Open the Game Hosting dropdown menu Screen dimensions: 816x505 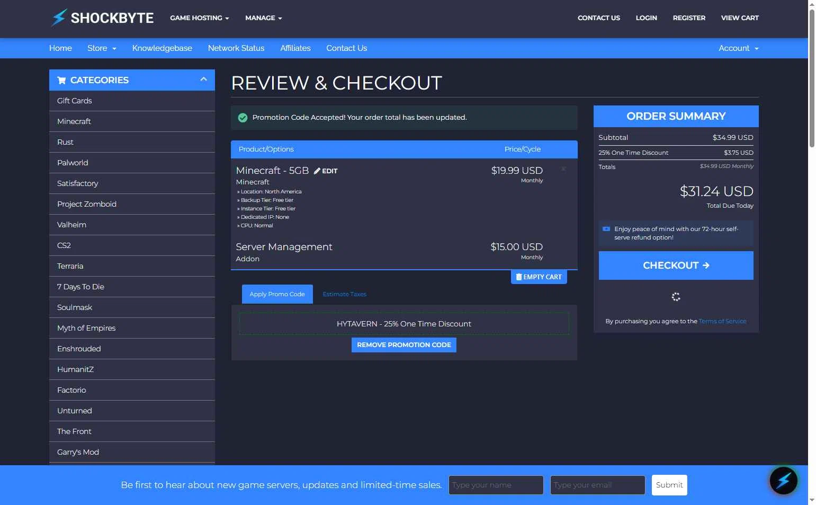199,18
